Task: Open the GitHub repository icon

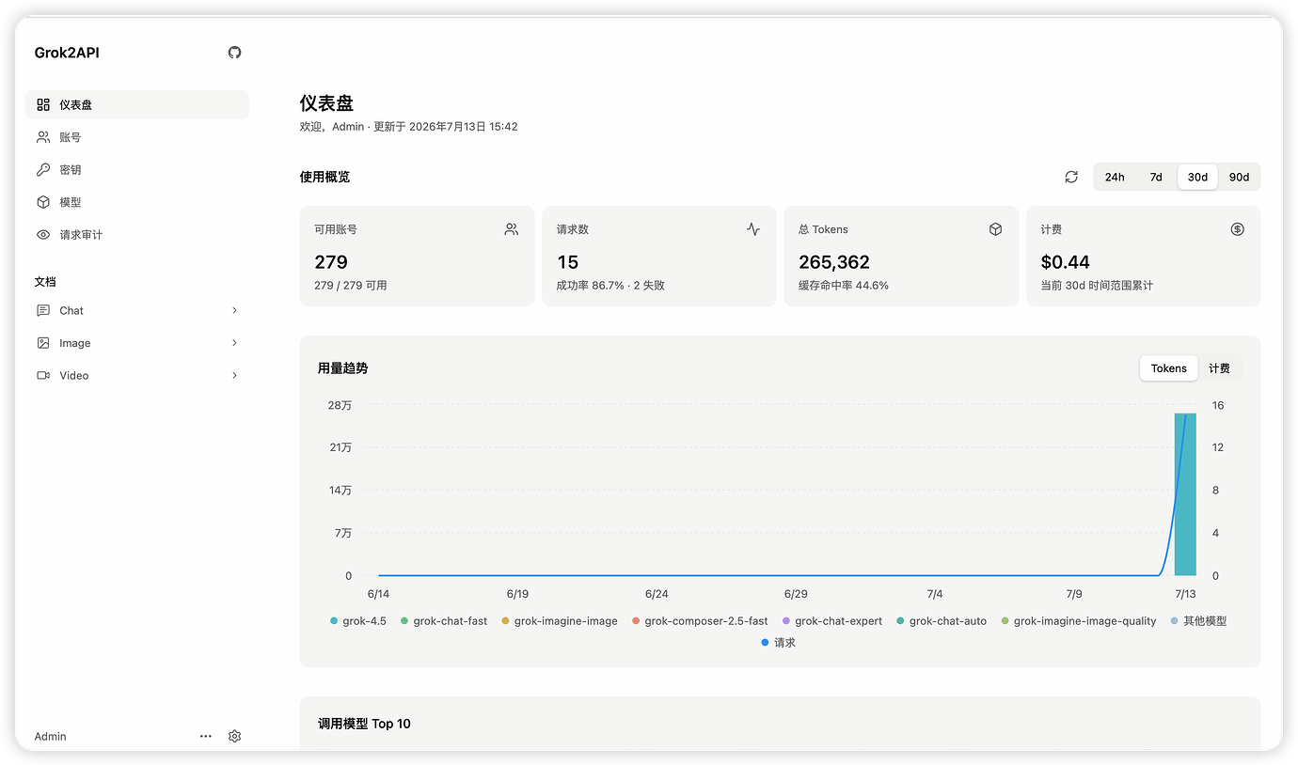Action: click(x=235, y=53)
